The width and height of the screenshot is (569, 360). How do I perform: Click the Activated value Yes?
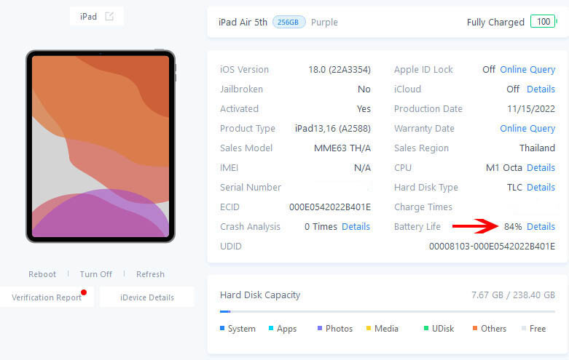pyautogui.click(x=364, y=109)
